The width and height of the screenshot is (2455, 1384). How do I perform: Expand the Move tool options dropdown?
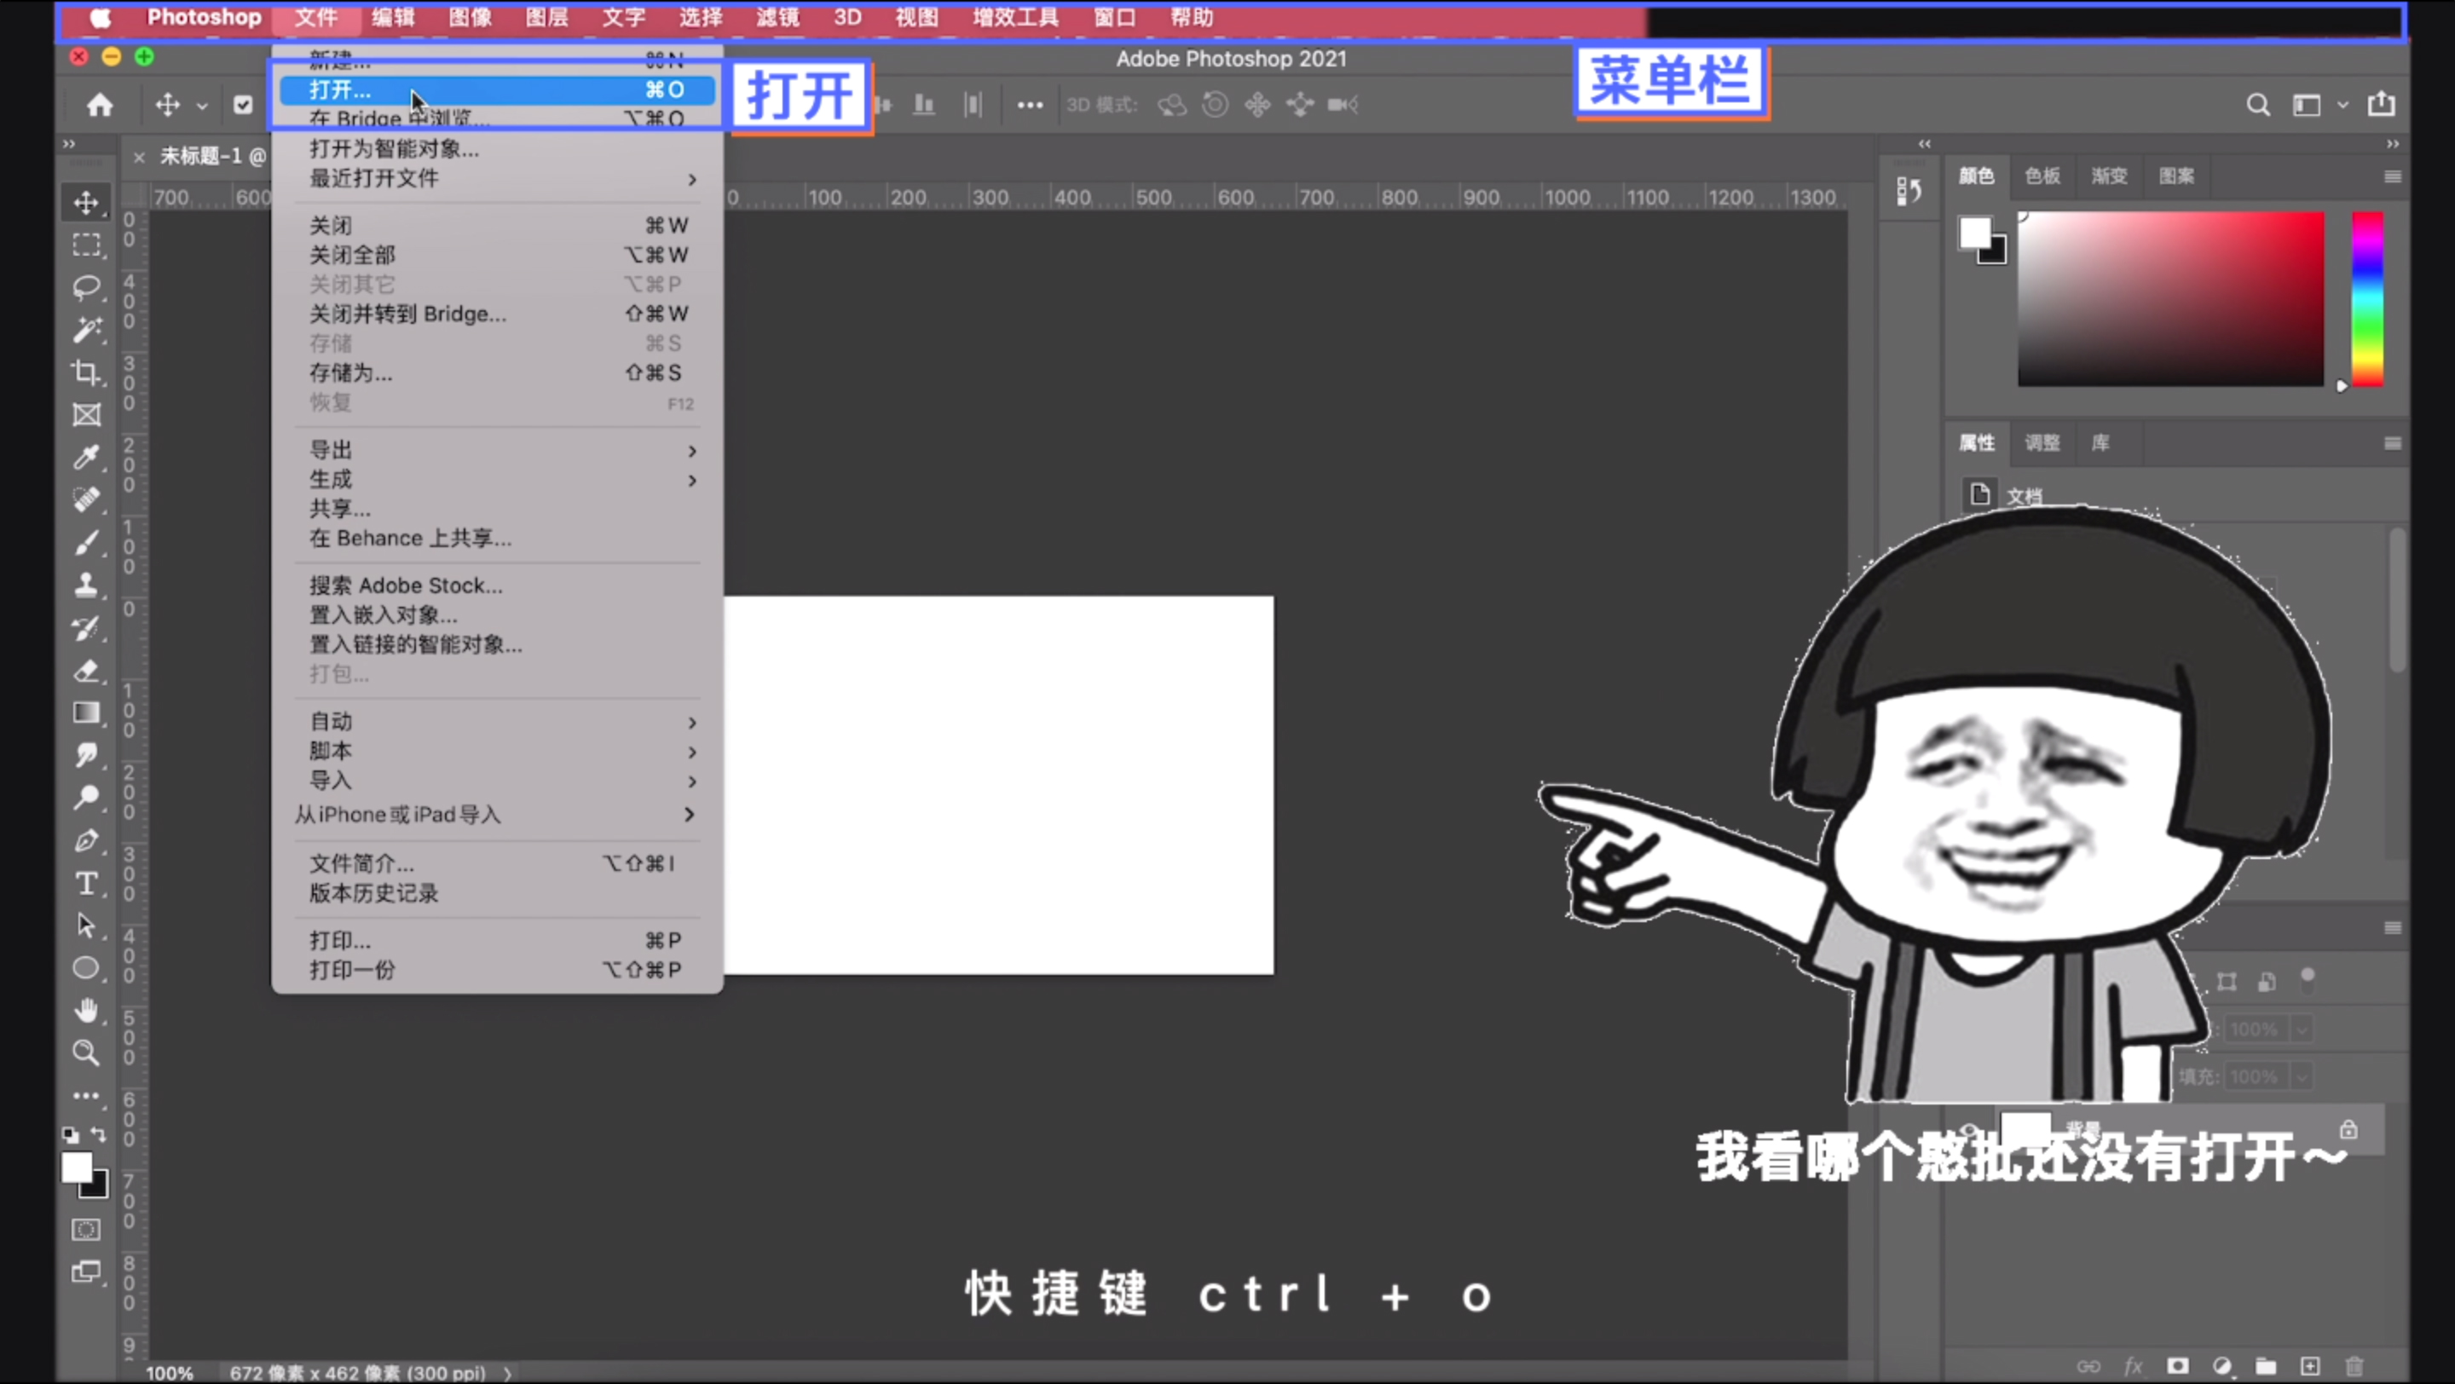pyautogui.click(x=203, y=105)
